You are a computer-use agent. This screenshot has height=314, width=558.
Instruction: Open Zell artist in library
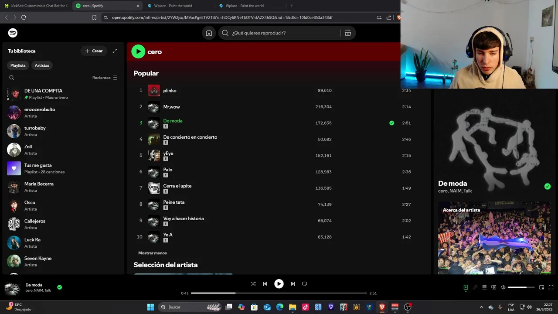tap(63, 150)
